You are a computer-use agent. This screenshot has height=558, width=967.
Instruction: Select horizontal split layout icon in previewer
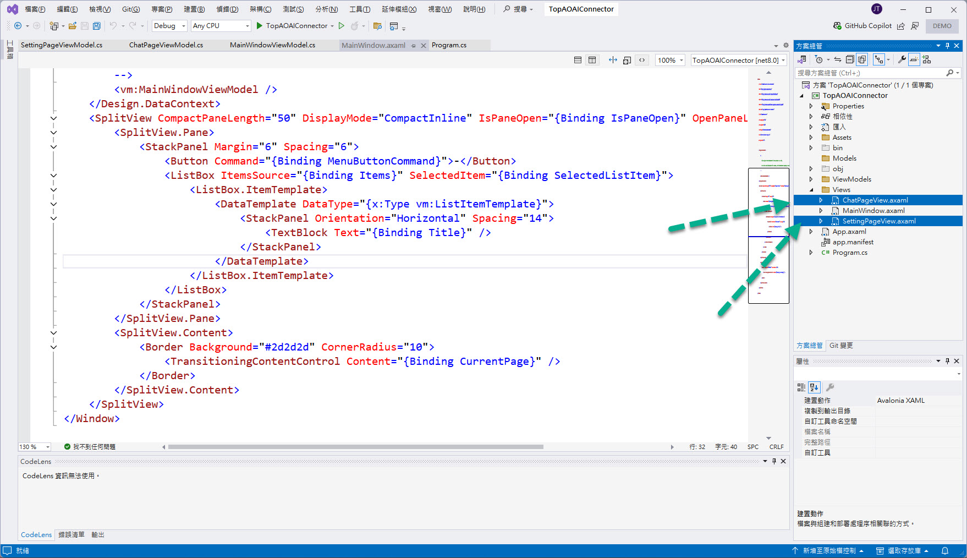coord(578,60)
